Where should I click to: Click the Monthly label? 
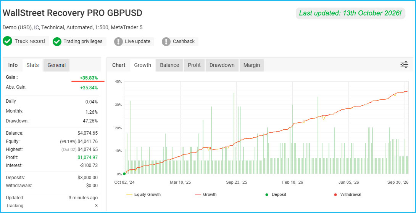[15, 111]
